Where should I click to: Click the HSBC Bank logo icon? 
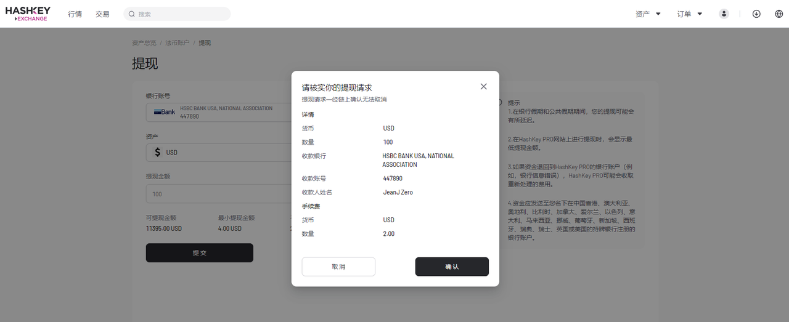164,112
